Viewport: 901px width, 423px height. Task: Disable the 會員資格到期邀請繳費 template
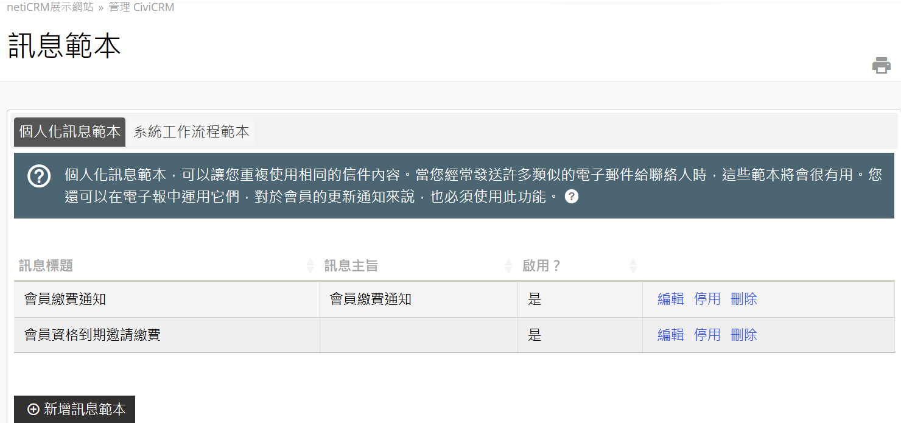pyautogui.click(x=707, y=335)
